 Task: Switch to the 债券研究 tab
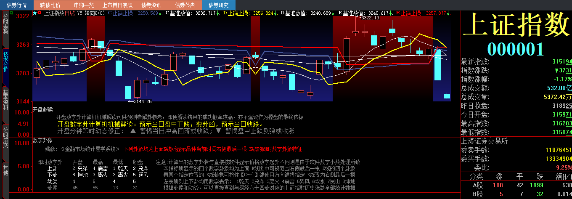[218, 5]
